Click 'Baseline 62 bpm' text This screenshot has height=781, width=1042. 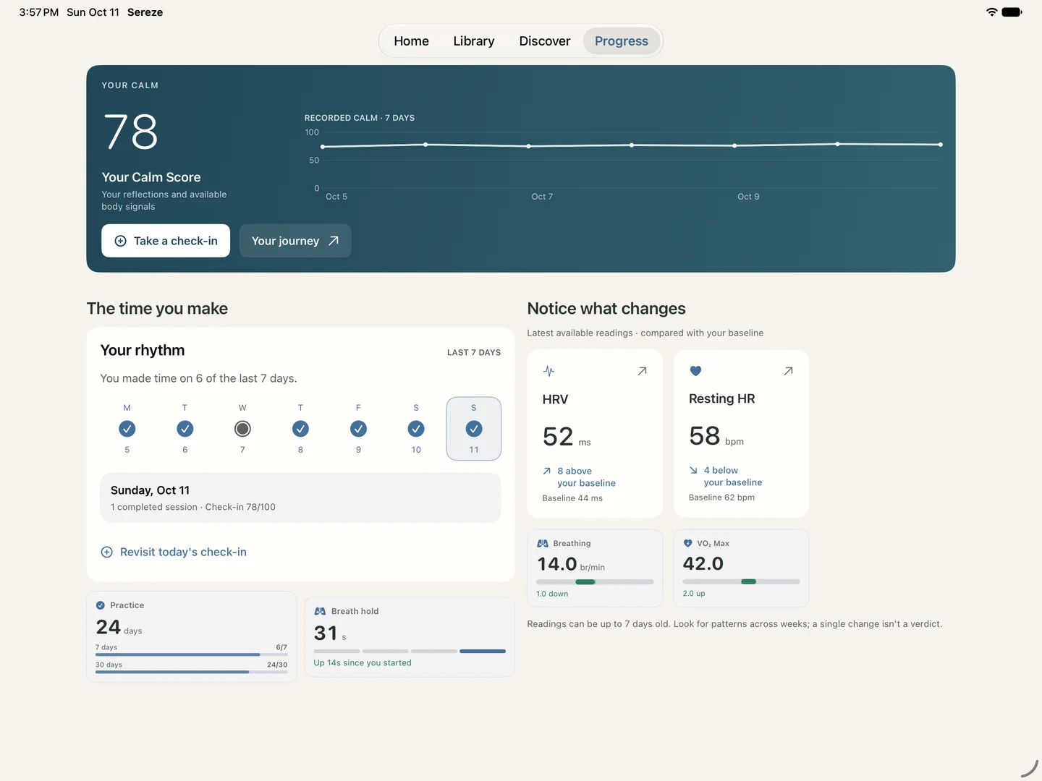click(x=721, y=498)
